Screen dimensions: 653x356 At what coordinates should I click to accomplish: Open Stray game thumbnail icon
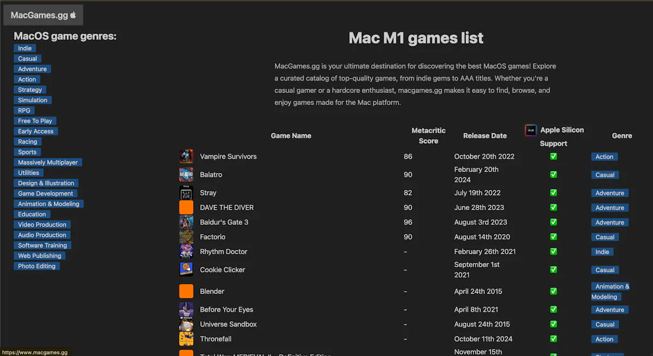click(186, 193)
